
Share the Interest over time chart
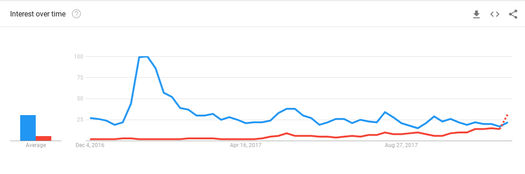[x=513, y=14]
